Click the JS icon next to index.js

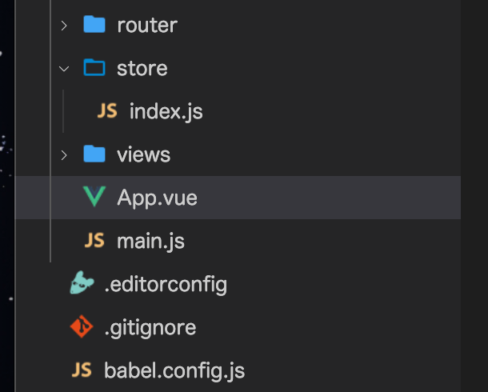pos(106,111)
